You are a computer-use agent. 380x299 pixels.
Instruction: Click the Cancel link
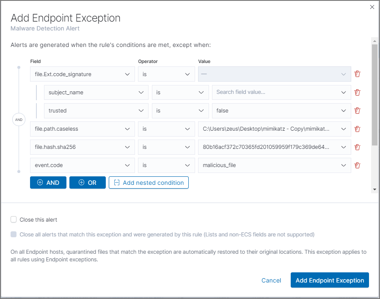point(271,280)
